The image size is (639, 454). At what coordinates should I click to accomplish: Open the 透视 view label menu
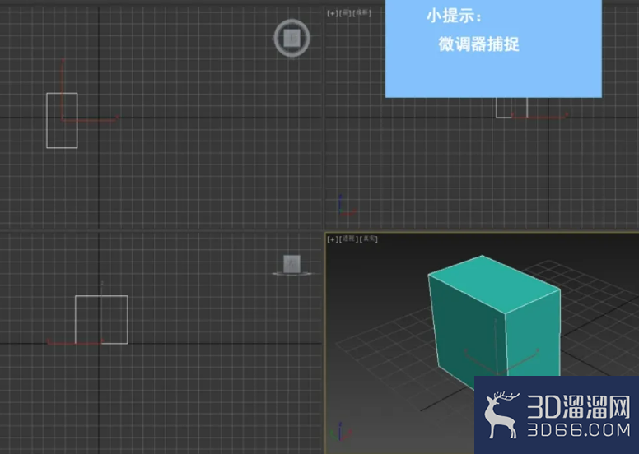coord(348,239)
